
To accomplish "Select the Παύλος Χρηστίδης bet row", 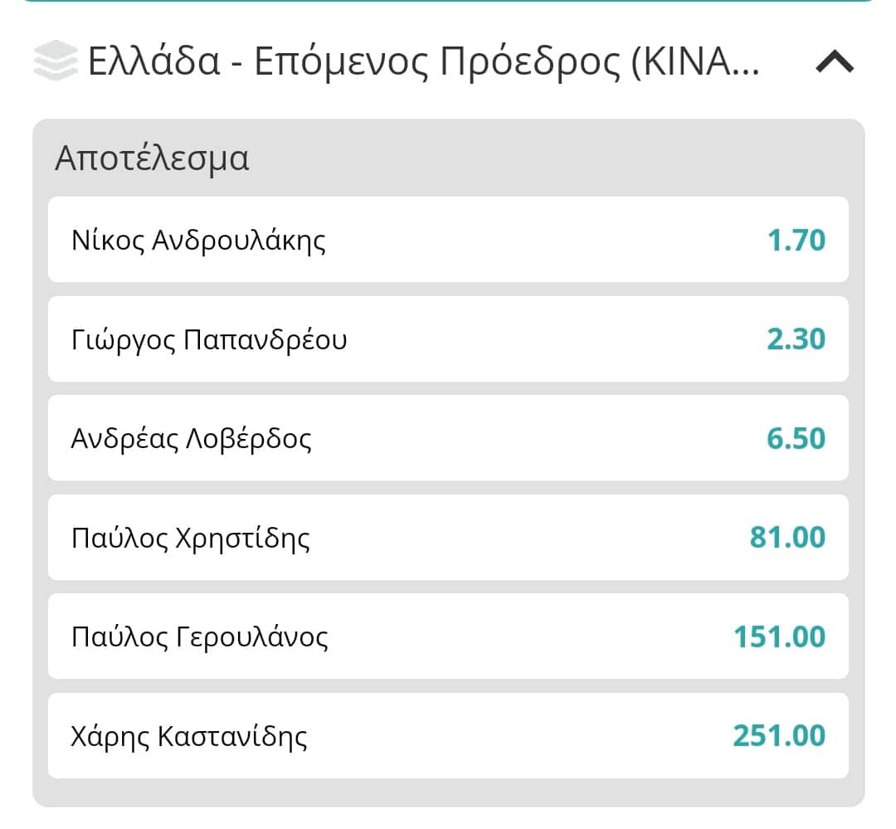I will click(x=448, y=538).
